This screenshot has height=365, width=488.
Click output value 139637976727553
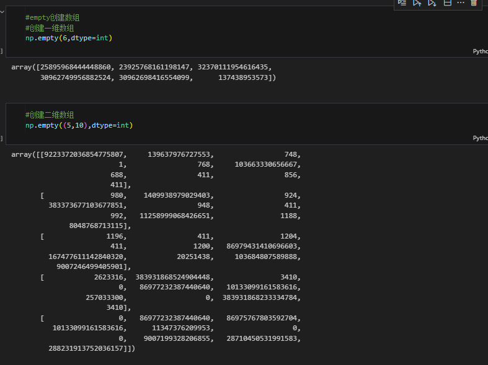pos(179,154)
